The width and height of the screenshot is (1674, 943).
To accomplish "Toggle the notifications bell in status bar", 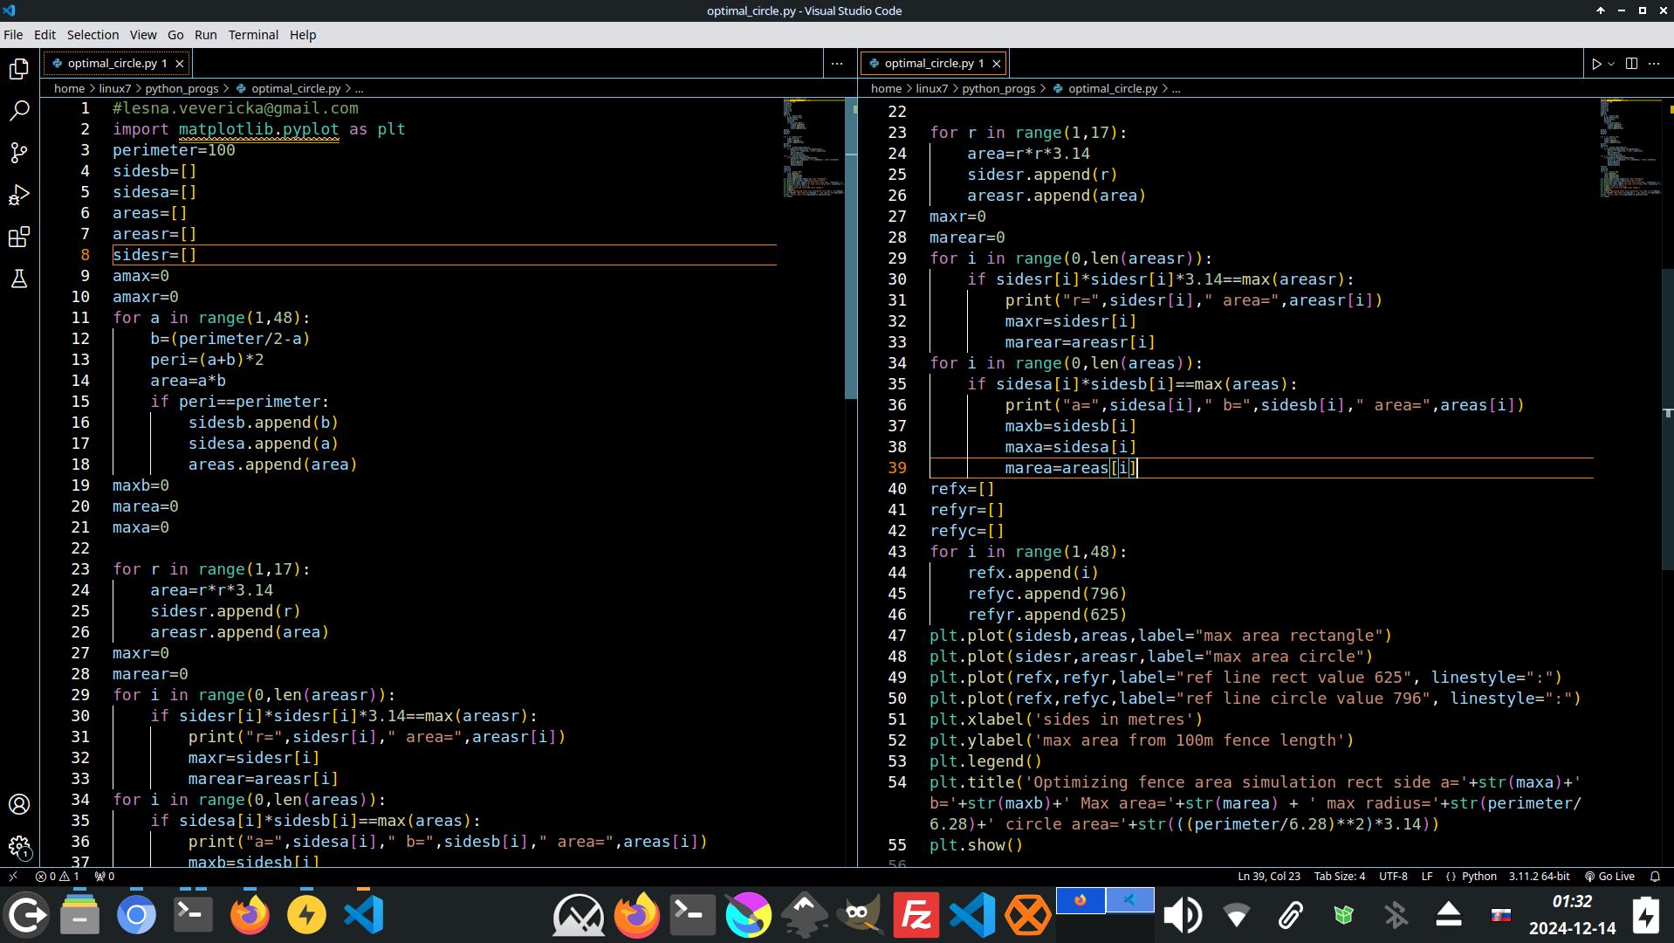I will (x=1655, y=876).
